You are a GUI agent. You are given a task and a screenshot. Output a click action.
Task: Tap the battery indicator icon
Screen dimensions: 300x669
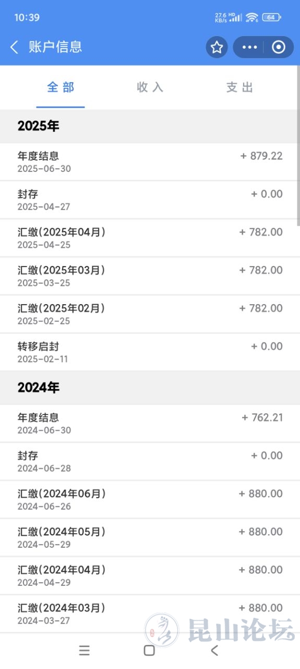pos(271,17)
